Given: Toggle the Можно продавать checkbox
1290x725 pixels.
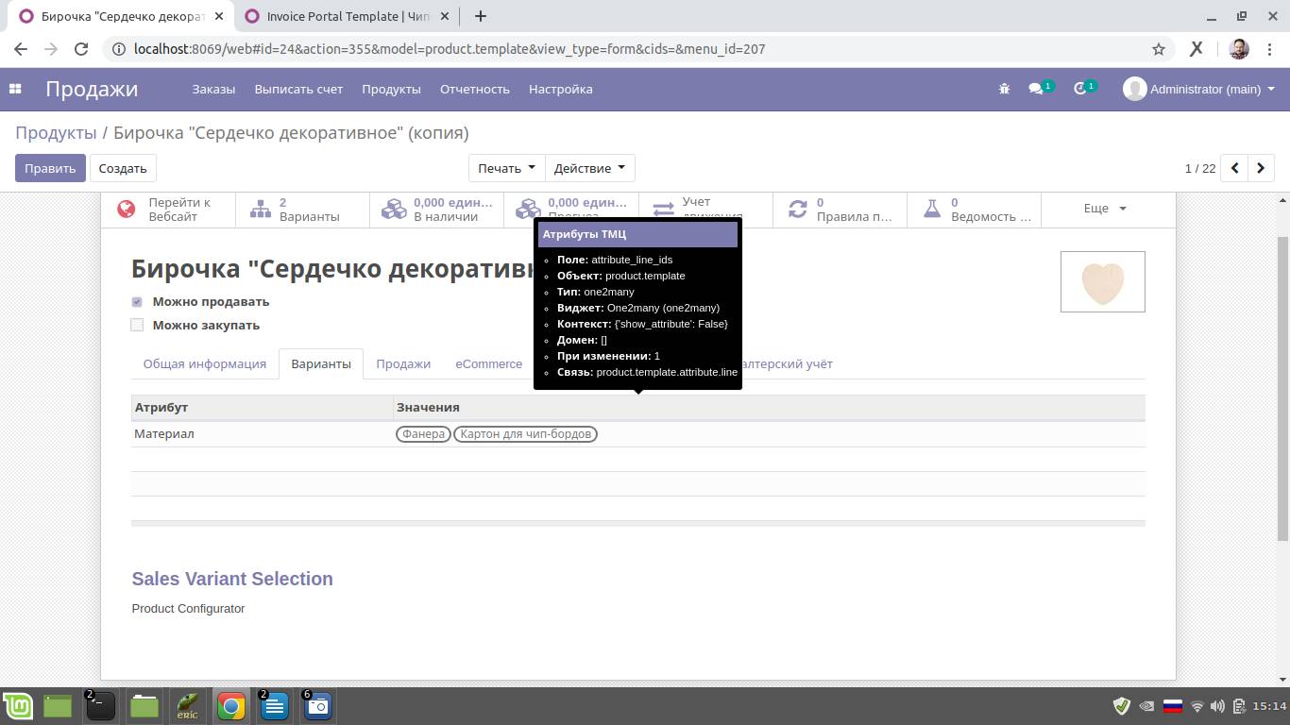Looking at the screenshot, I should pyautogui.click(x=137, y=302).
